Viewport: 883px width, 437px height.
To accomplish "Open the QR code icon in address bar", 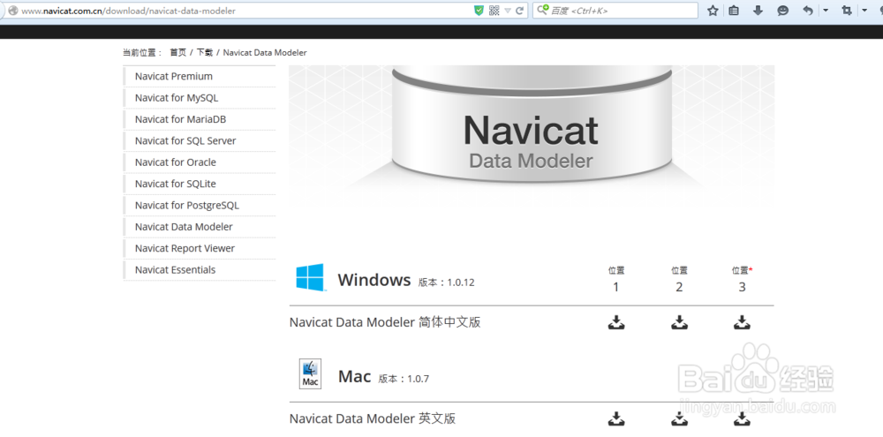I will click(x=494, y=10).
